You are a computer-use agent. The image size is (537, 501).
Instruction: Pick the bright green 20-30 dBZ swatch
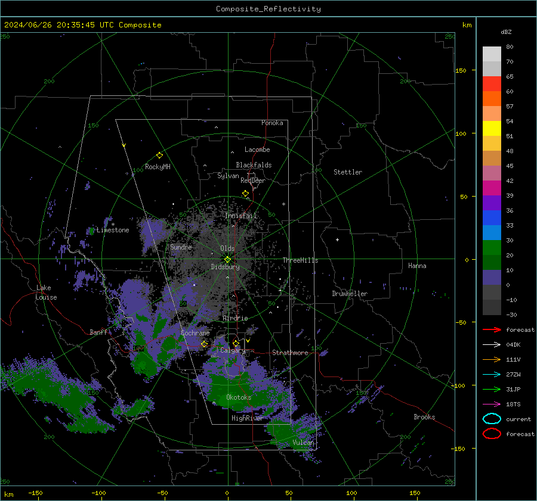(492, 248)
